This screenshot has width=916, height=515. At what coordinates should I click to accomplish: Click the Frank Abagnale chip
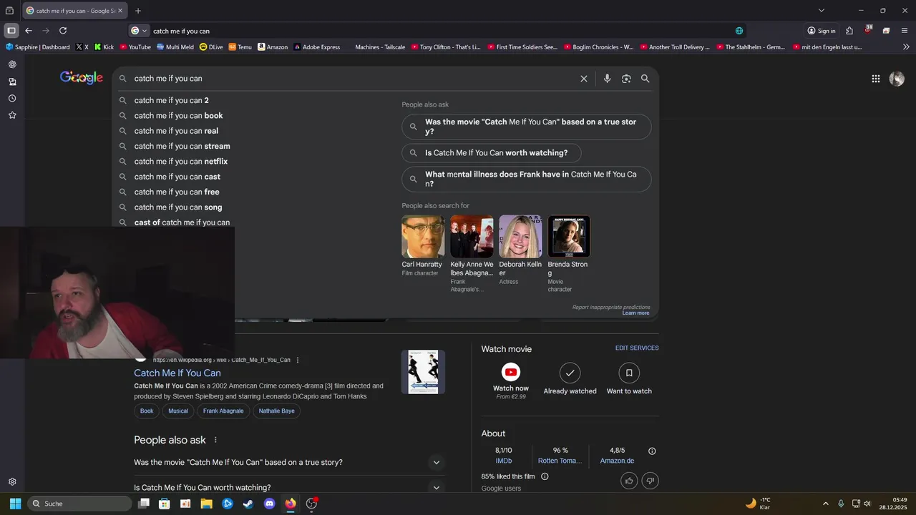coord(223,411)
